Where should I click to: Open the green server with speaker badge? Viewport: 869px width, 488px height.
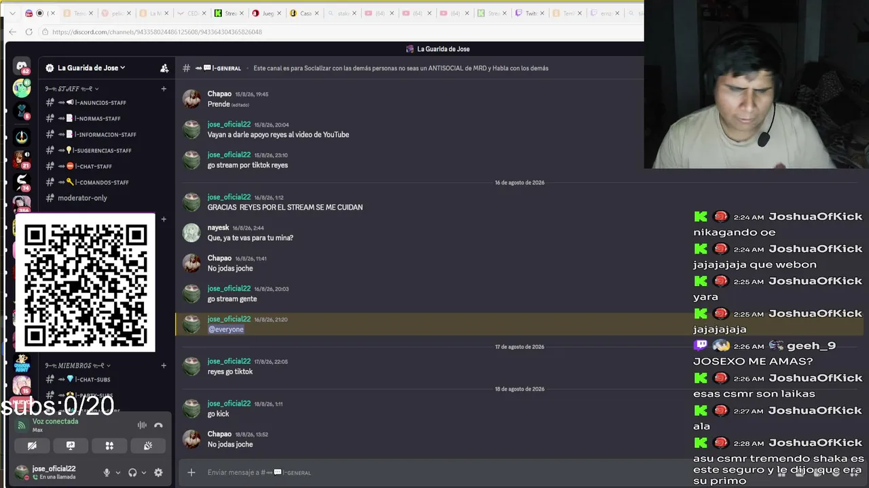22,88
